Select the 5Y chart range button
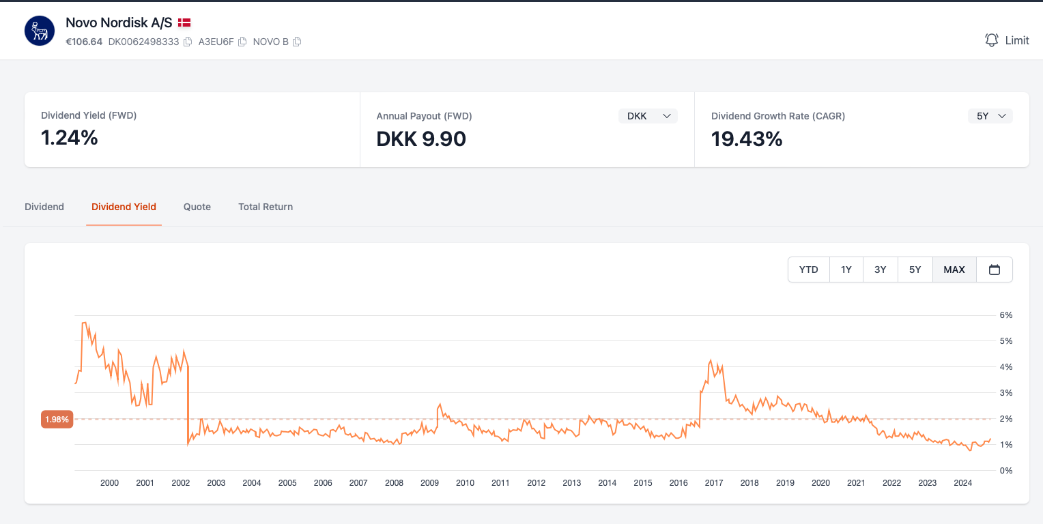 (915, 270)
